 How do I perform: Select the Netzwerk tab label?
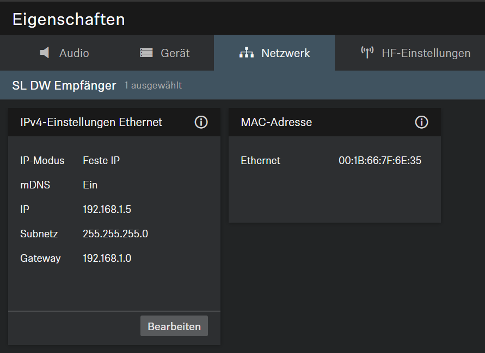pyautogui.click(x=285, y=53)
